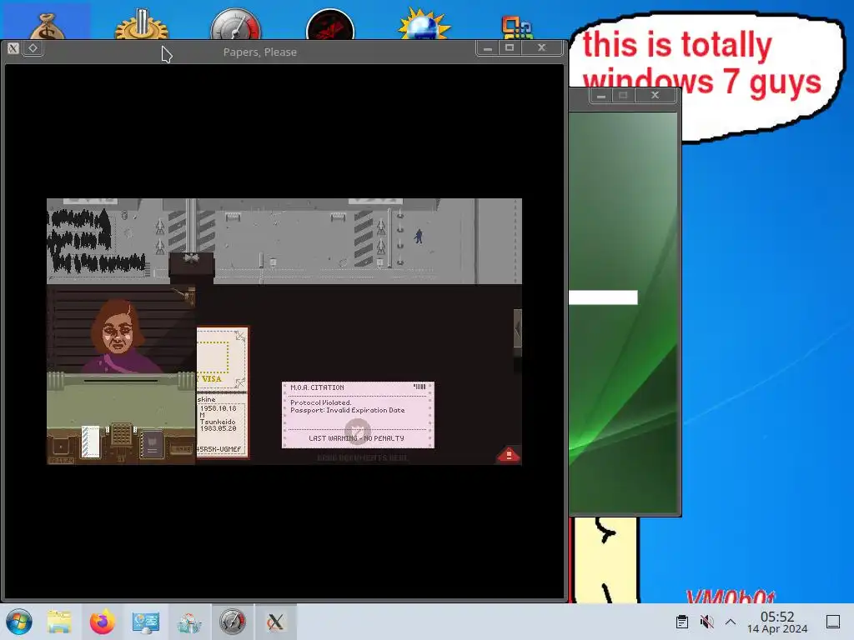This screenshot has height=640, width=854.
Task: Click the 1958.10.18 birth date on passport
Action: coord(218,408)
